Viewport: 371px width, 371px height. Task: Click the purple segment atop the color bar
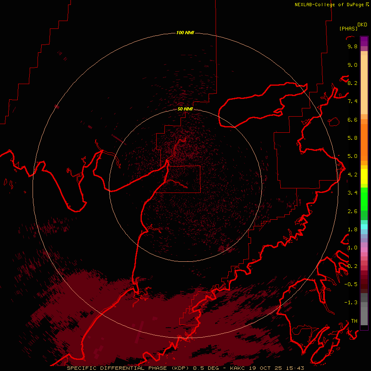tap(364, 41)
